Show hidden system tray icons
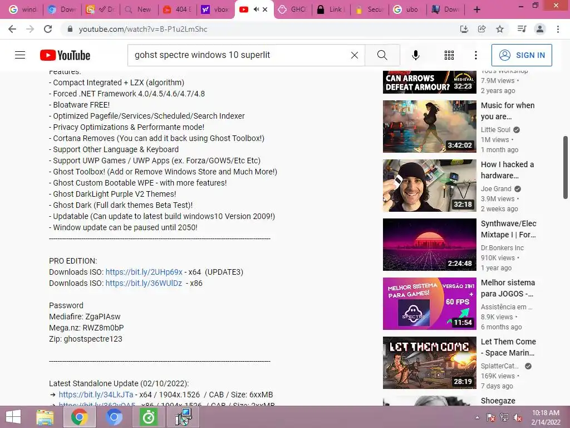This screenshot has height=428, width=570. [477, 417]
